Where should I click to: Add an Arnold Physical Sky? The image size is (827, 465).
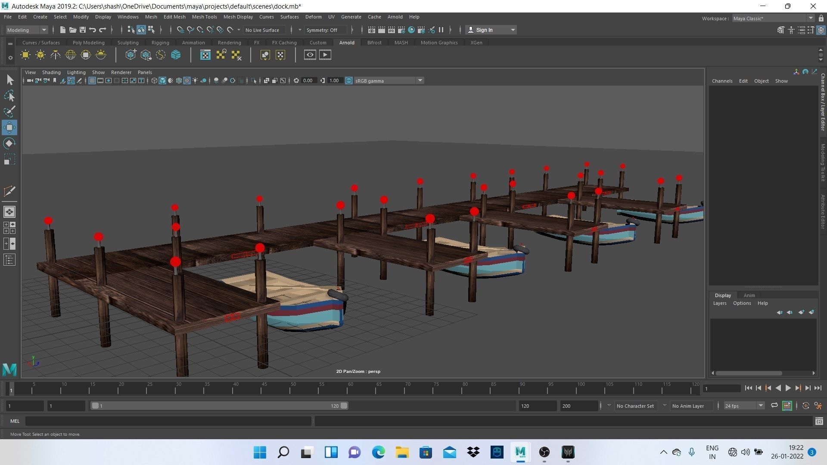pyautogui.click(x=100, y=55)
